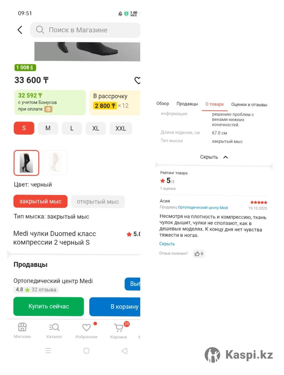Screen dimensions: 284x375
Task: Choose the открытый мыс toe type
Action: tap(98, 202)
